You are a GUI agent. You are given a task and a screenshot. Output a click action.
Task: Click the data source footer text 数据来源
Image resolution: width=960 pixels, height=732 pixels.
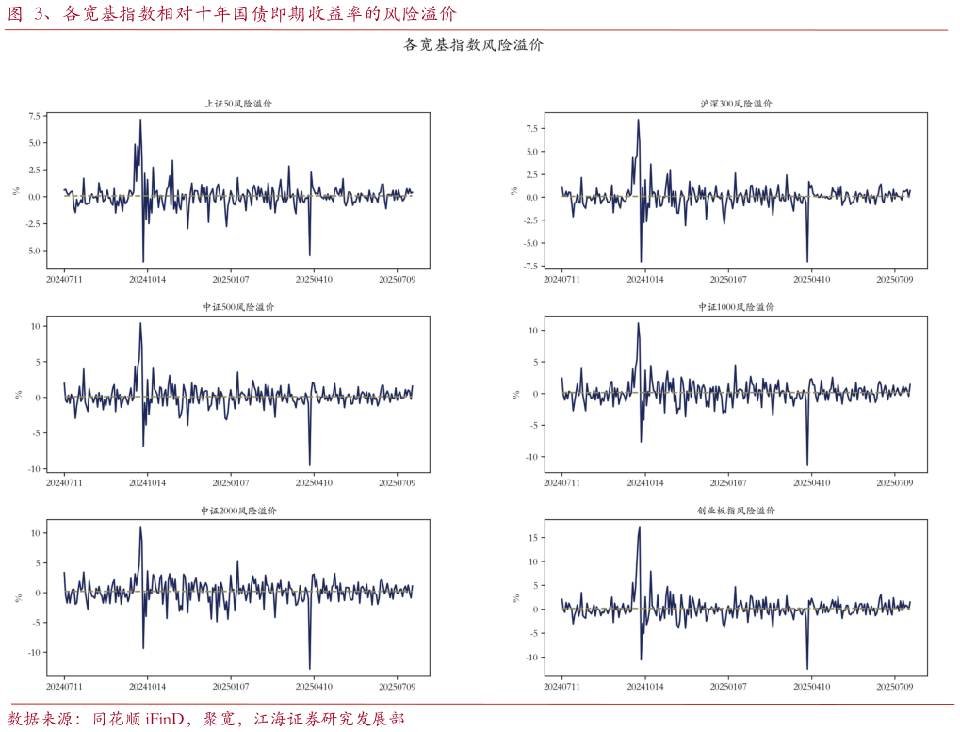[206, 719]
